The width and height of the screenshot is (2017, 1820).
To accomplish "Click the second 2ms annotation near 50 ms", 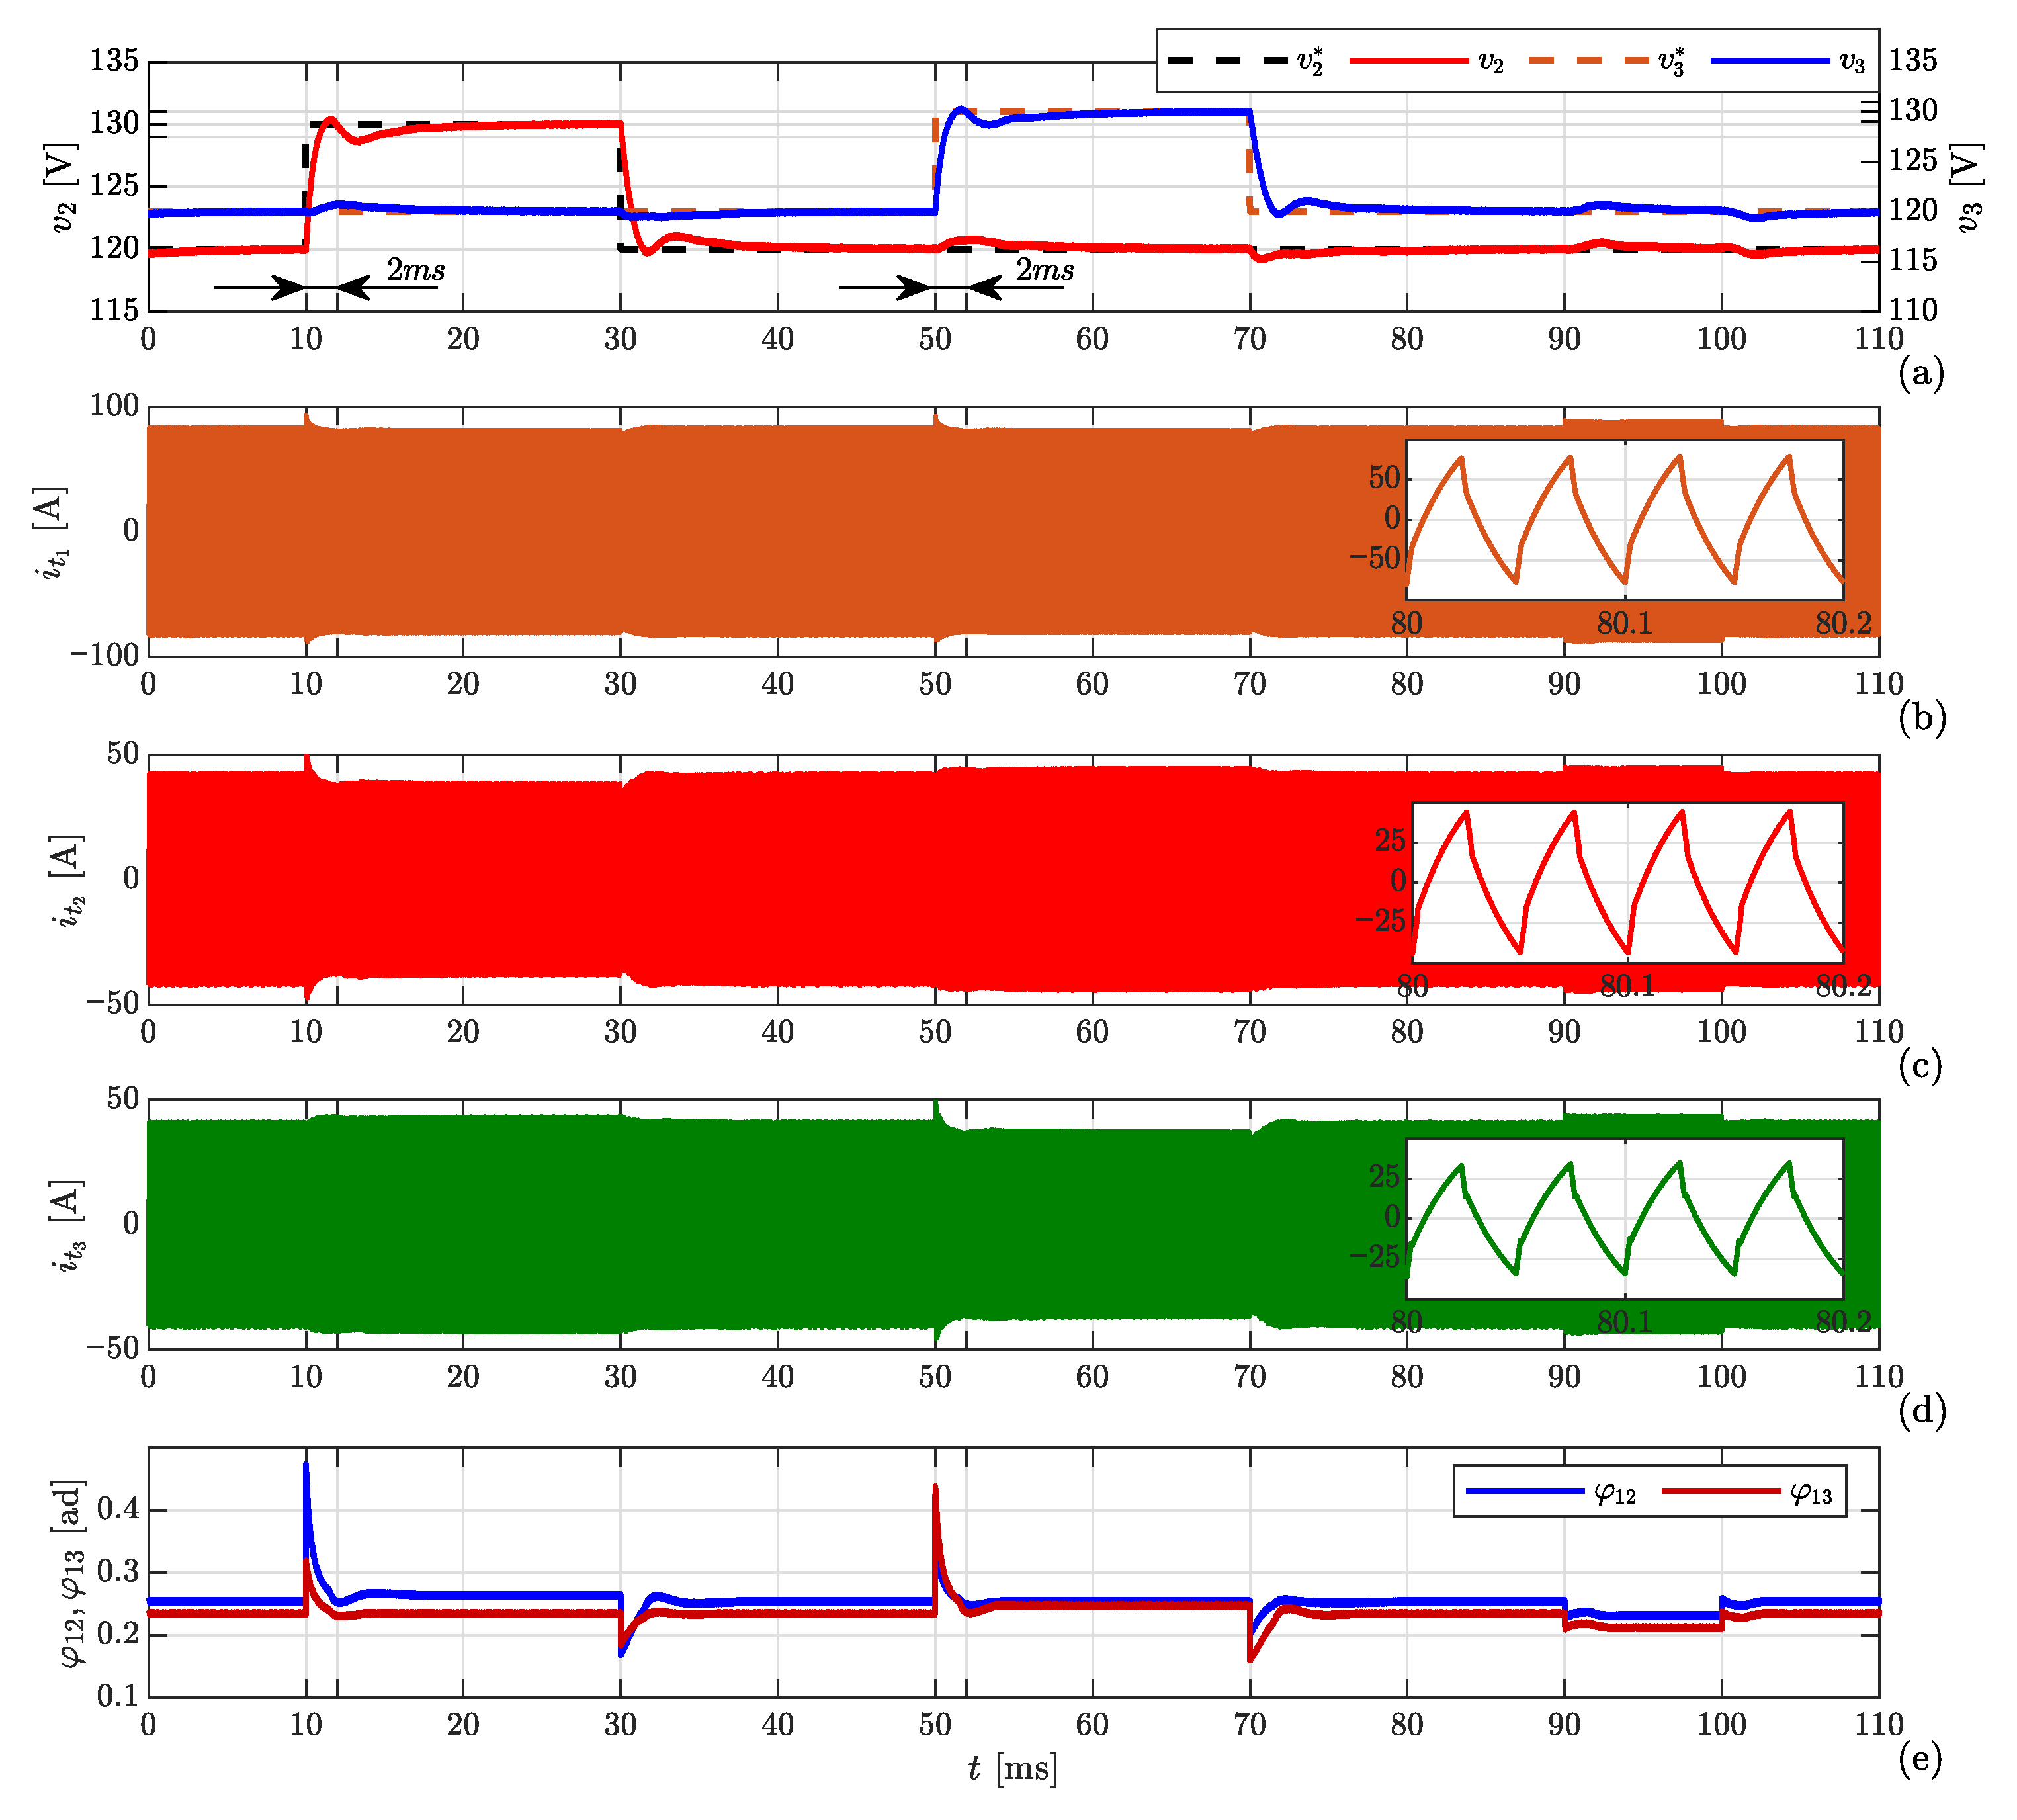I will [1045, 270].
